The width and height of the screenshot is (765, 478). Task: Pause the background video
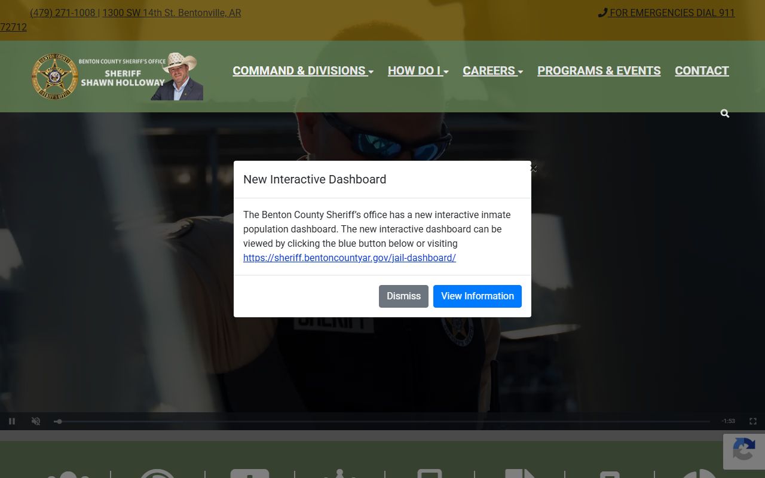click(x=12, y=421)
